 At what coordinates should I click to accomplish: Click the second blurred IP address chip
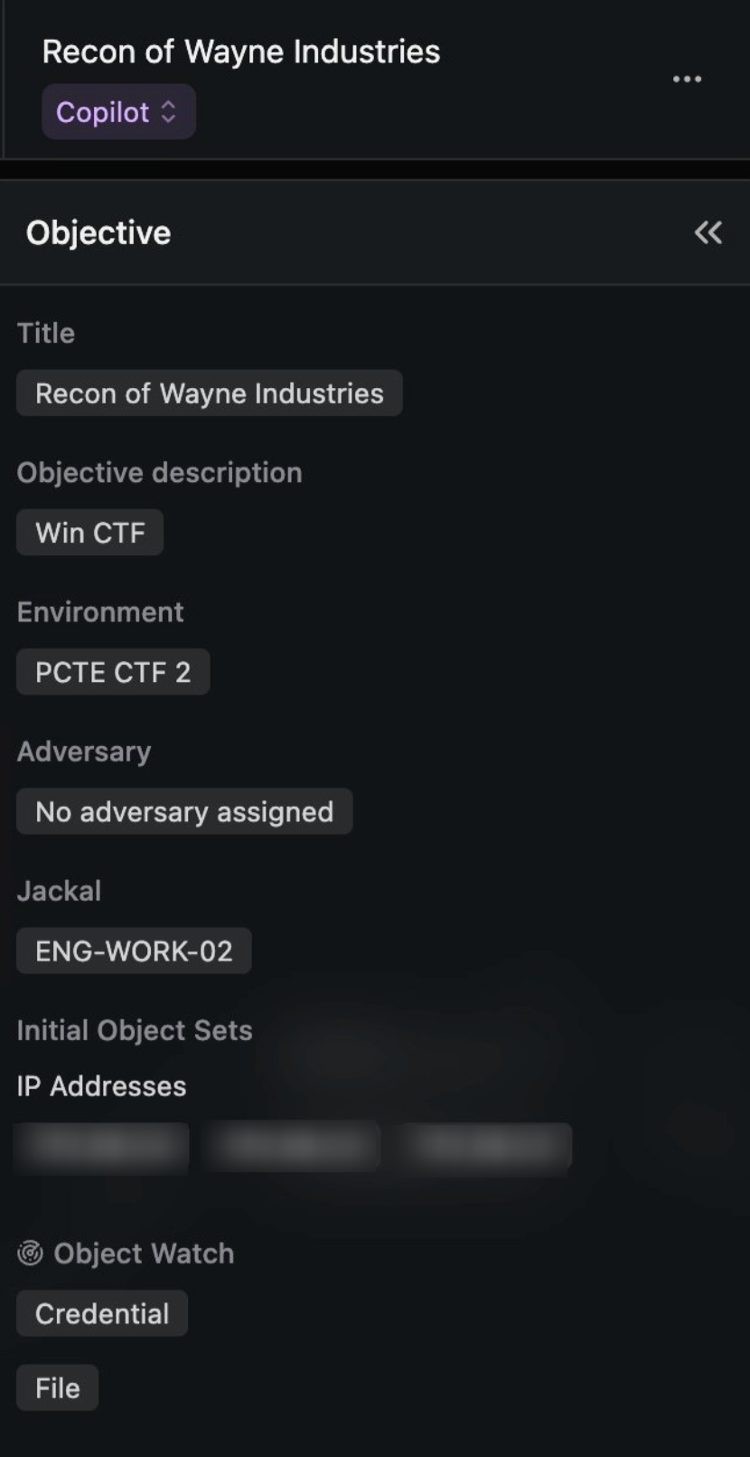(x=291, y=1146)
